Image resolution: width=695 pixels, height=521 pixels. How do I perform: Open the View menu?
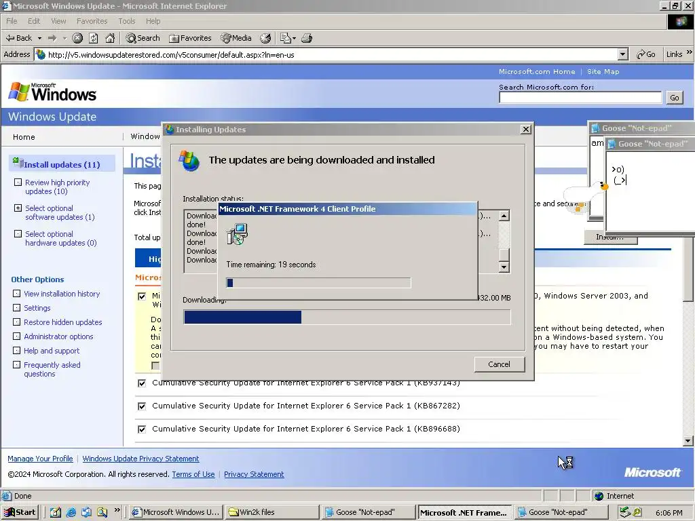58,21
